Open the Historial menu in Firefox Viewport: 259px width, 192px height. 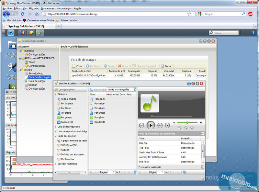(34, 8)
